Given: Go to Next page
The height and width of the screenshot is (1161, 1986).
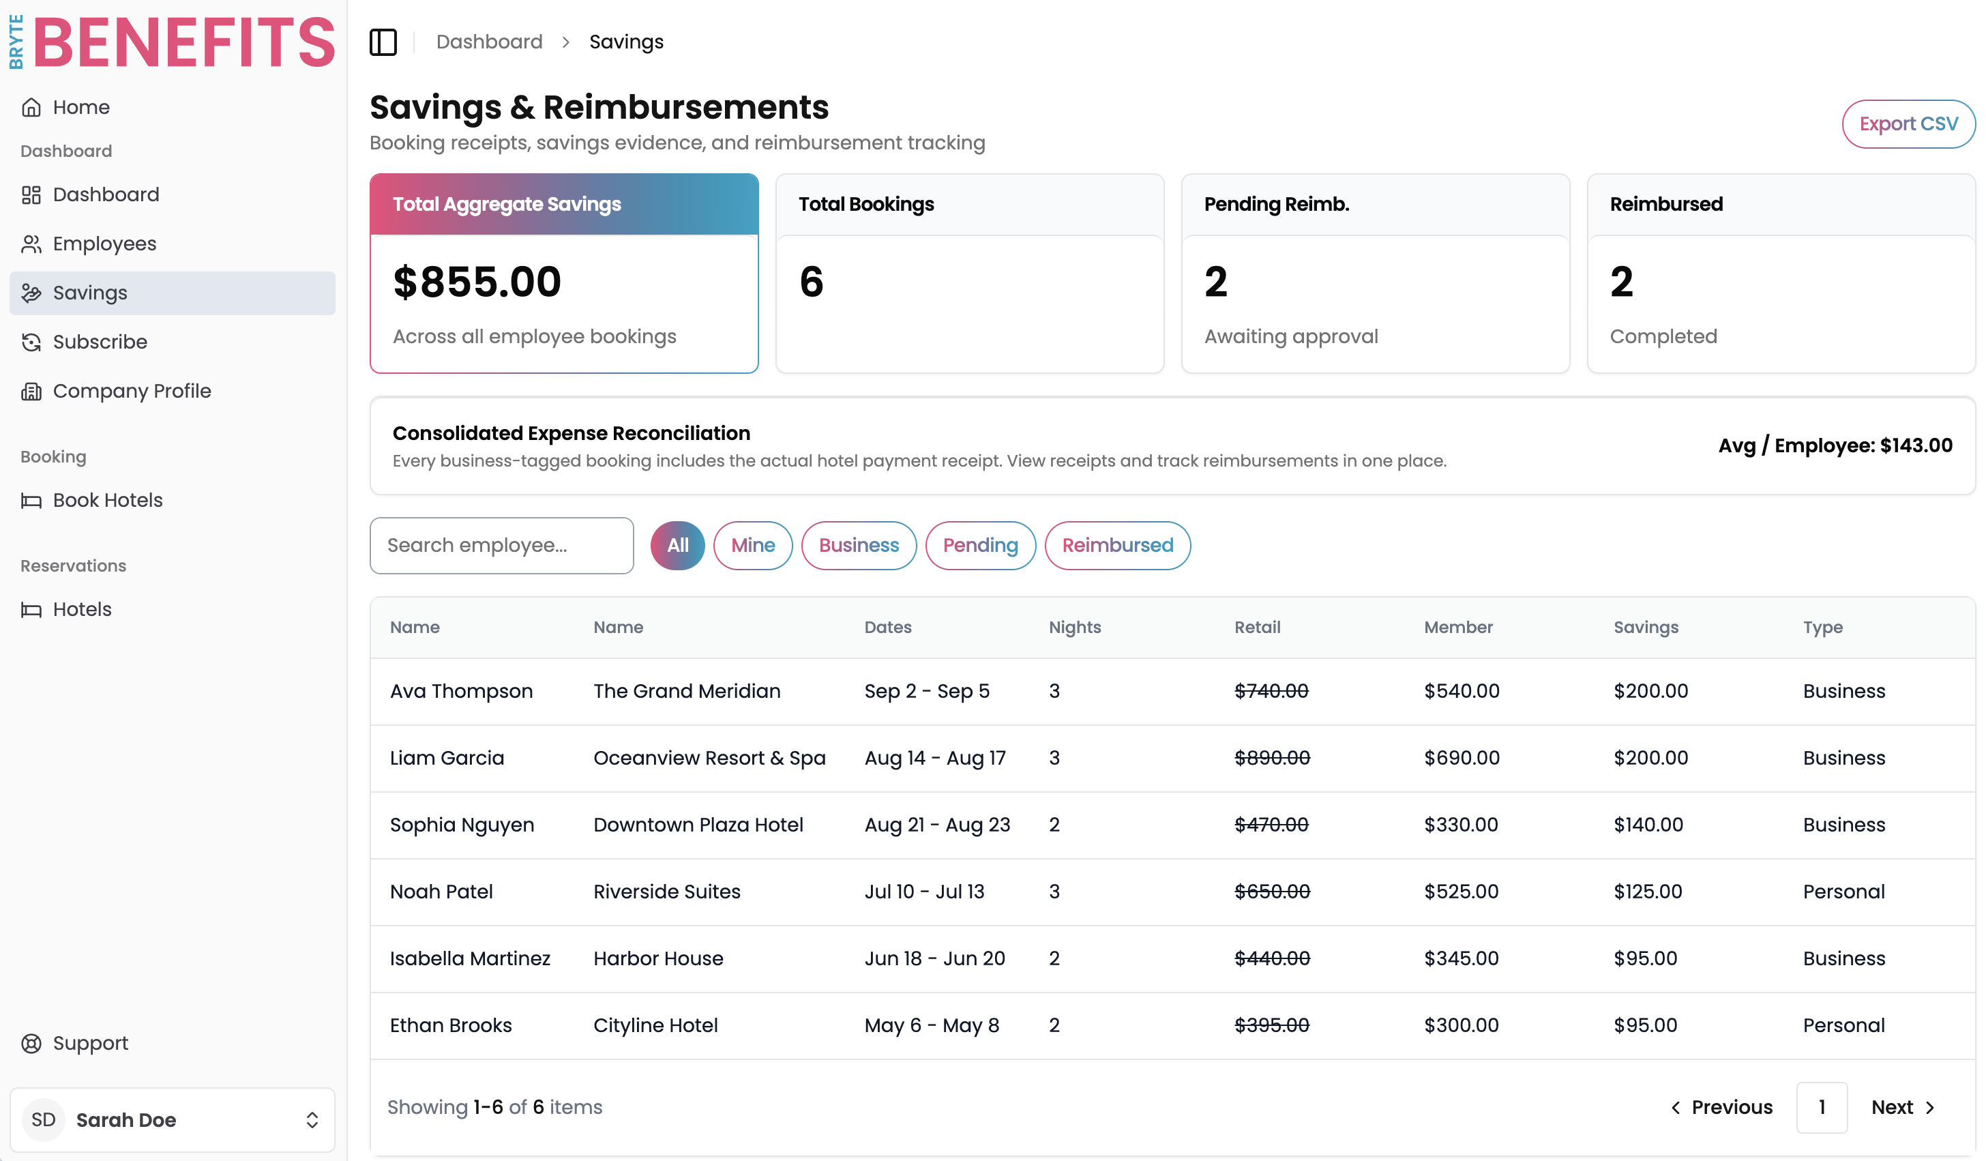Looking at the screenshot, I should (x=1903, y=1107).
